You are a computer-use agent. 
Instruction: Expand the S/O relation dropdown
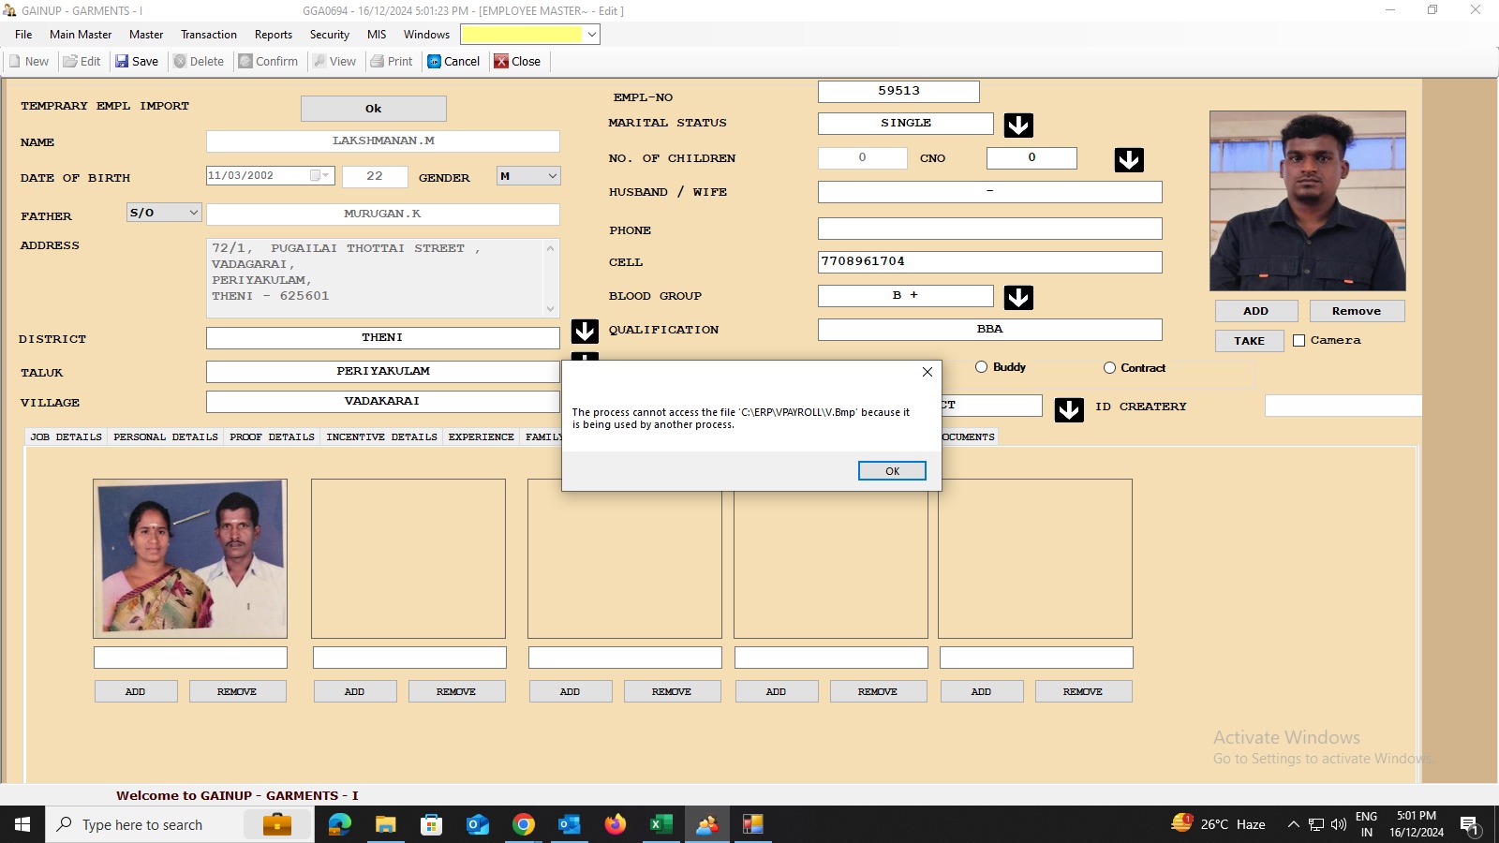pyautogui.click(x=193, y=213)
